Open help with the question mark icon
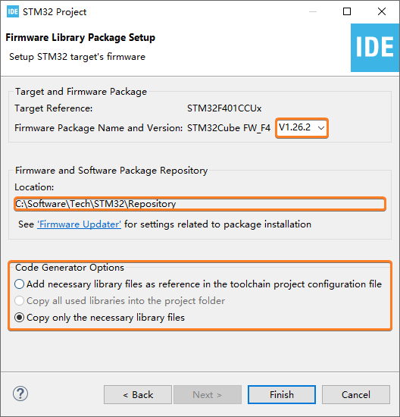Viewport: 400px width, 417px height. 20,393
